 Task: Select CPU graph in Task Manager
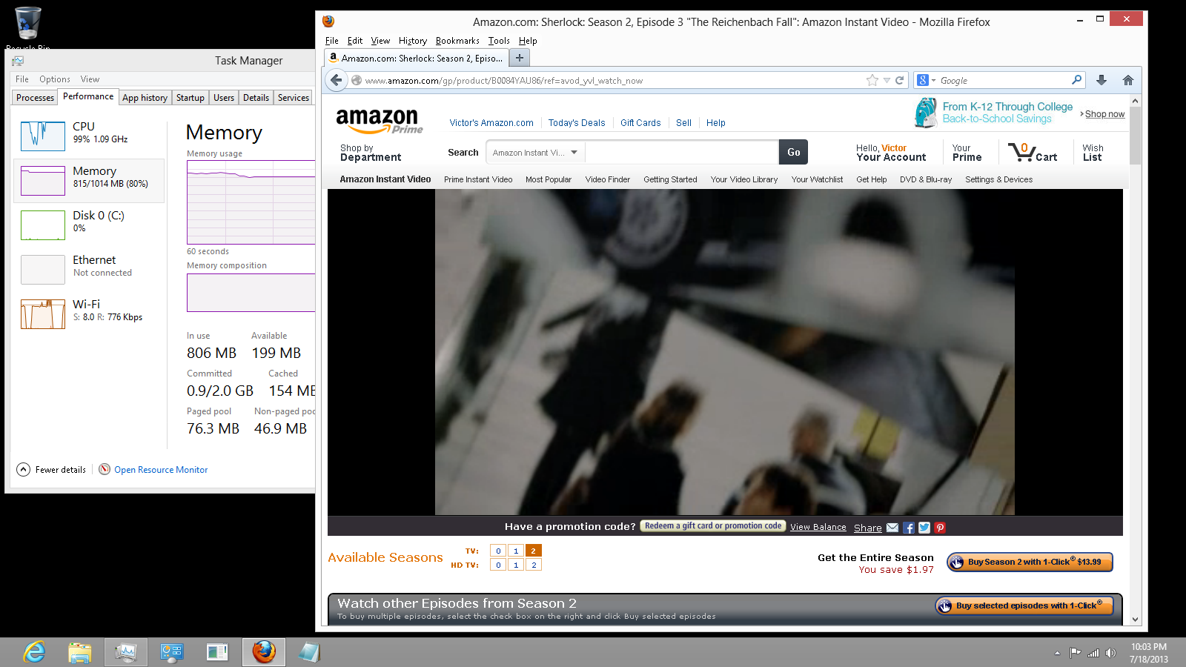[x=43, y=136]
